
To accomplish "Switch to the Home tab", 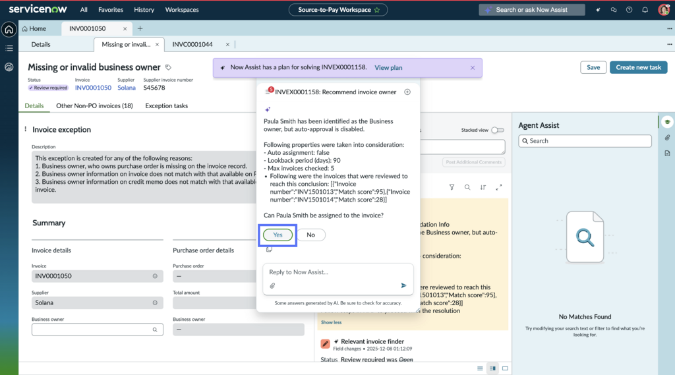I will 34,28.
